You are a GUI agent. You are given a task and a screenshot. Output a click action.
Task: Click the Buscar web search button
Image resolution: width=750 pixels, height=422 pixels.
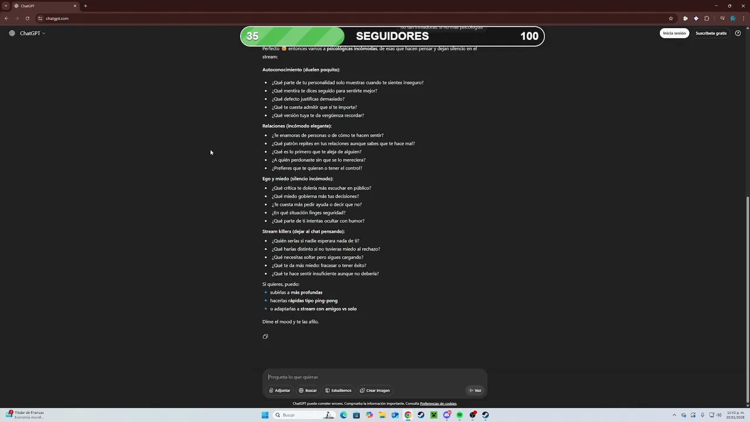tap(308, 390)
